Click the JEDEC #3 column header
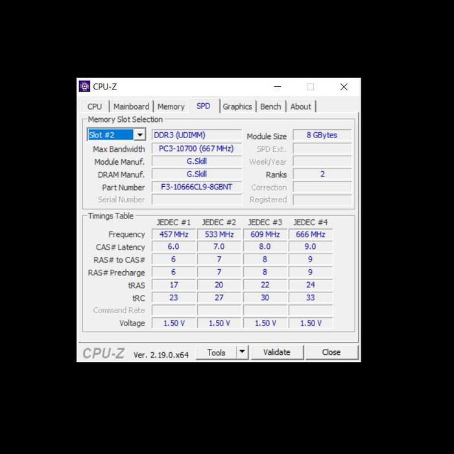 [x=265, y=222]
